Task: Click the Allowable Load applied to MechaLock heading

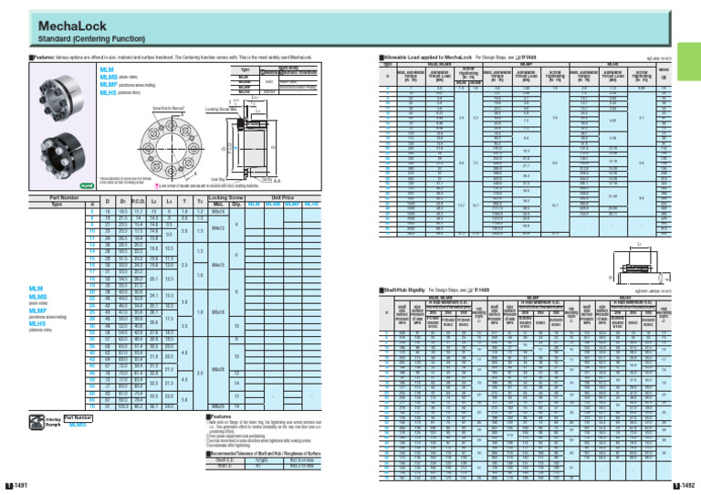Action: coord(425,58)
